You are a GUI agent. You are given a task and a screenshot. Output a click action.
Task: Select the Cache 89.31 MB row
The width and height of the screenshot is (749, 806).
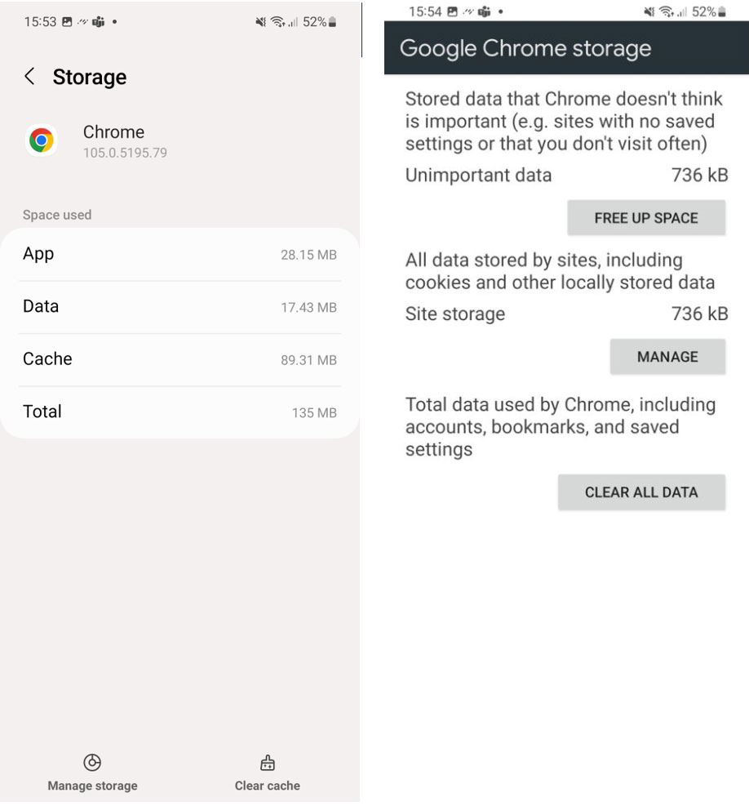[x=179, y=359]
